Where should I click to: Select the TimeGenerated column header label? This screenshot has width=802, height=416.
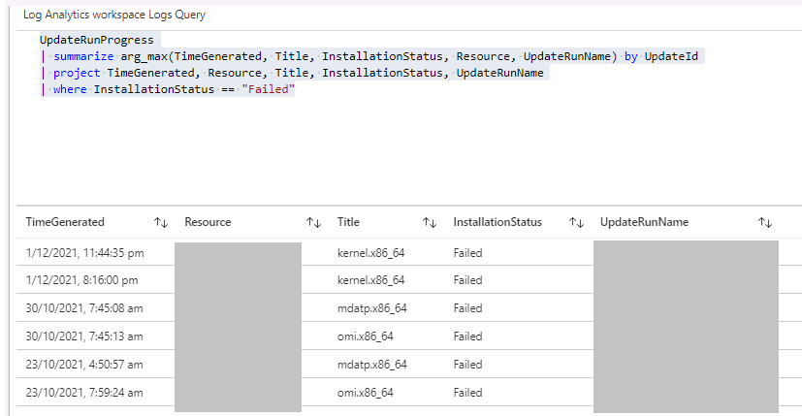click(65, 222)
